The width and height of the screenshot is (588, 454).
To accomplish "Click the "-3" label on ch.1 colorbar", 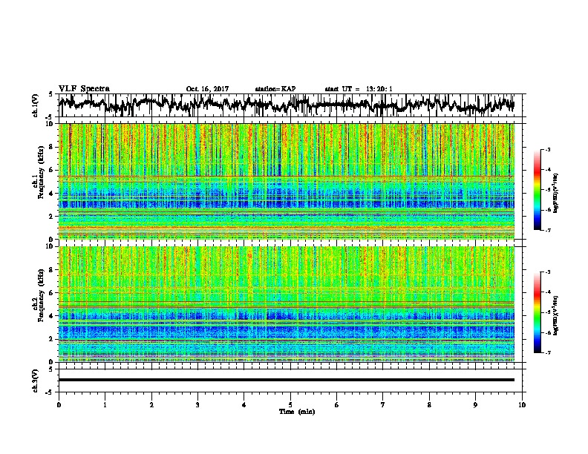I will (x=547, y=149).
